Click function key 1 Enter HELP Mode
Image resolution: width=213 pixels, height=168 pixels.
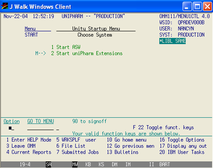(29, 140)
